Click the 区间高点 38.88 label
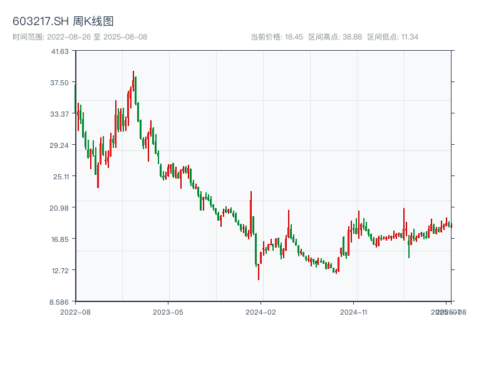Viewport: 501px width, 376px height. pos(335,37)
